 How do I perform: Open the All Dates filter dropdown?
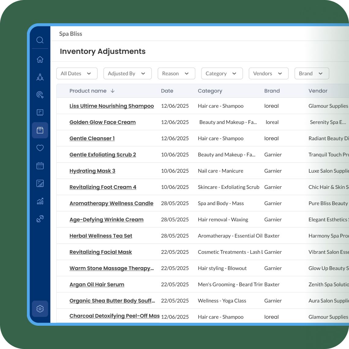[x=77, y=73]
